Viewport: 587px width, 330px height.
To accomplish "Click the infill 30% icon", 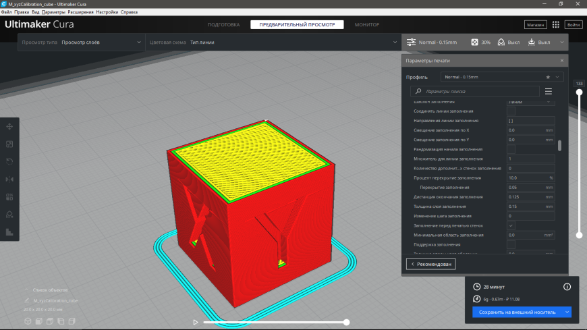I will 474,43.
